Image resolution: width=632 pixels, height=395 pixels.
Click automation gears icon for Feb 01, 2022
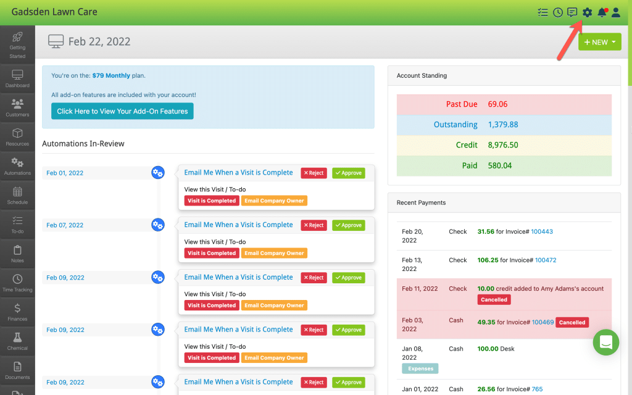pos(158,173)
